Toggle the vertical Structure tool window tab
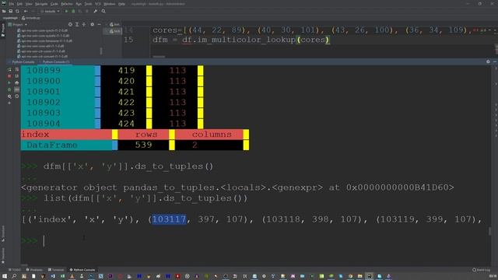Image resolution: width=498 pixels, height=280 pixels. point(3,234)
